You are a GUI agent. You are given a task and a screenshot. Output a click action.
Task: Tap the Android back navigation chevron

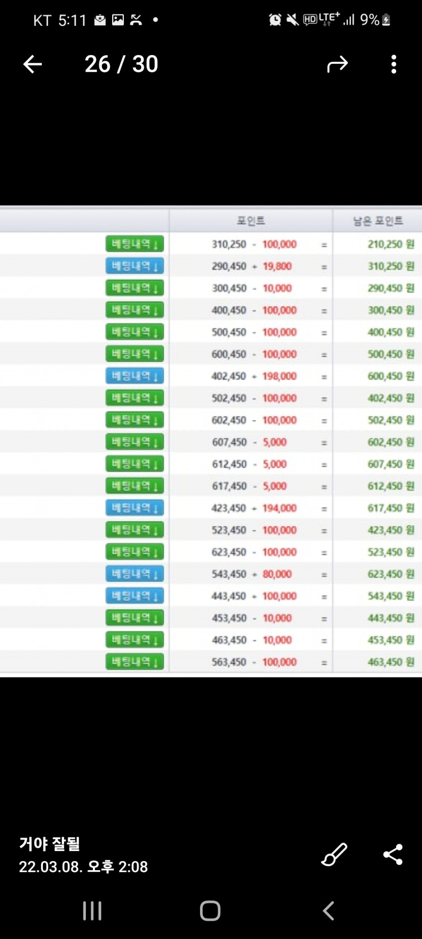[x=329, y=911]
